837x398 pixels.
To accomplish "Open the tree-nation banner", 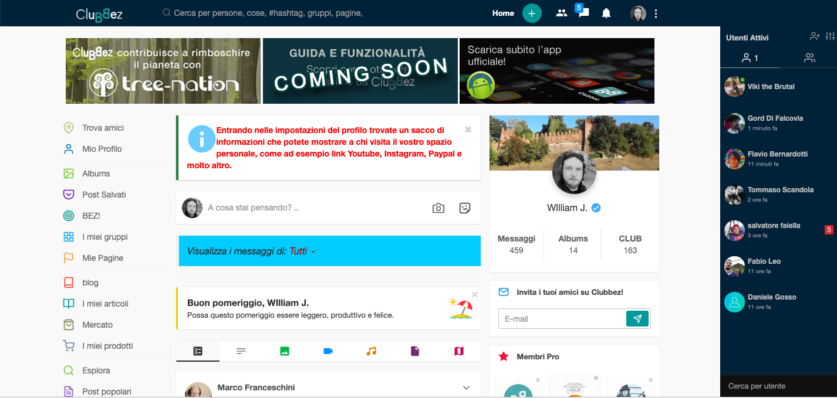I will tap(163, 71).
